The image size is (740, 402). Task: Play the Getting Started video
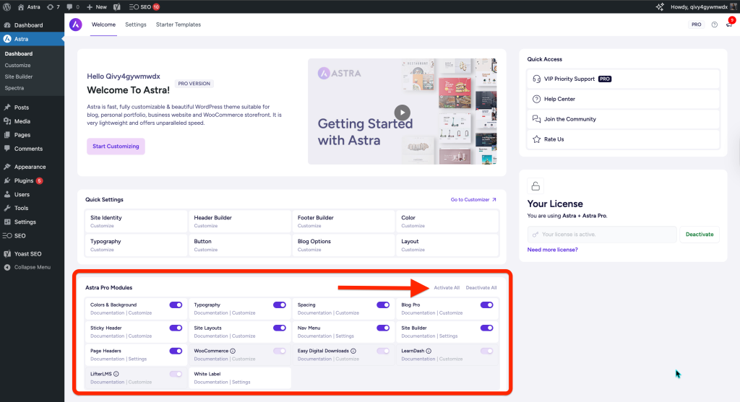coord(402,112)
